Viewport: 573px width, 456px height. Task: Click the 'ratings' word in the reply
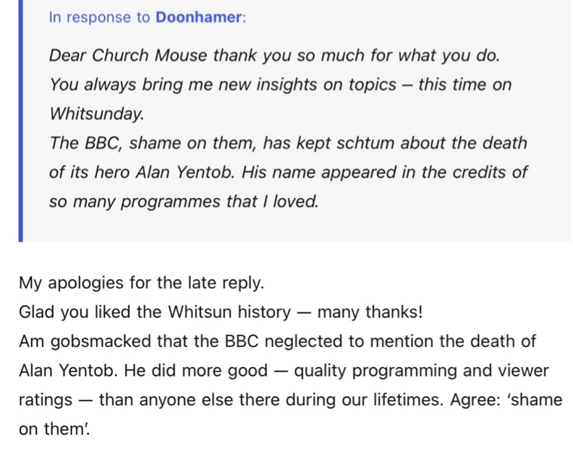point(46,400)
